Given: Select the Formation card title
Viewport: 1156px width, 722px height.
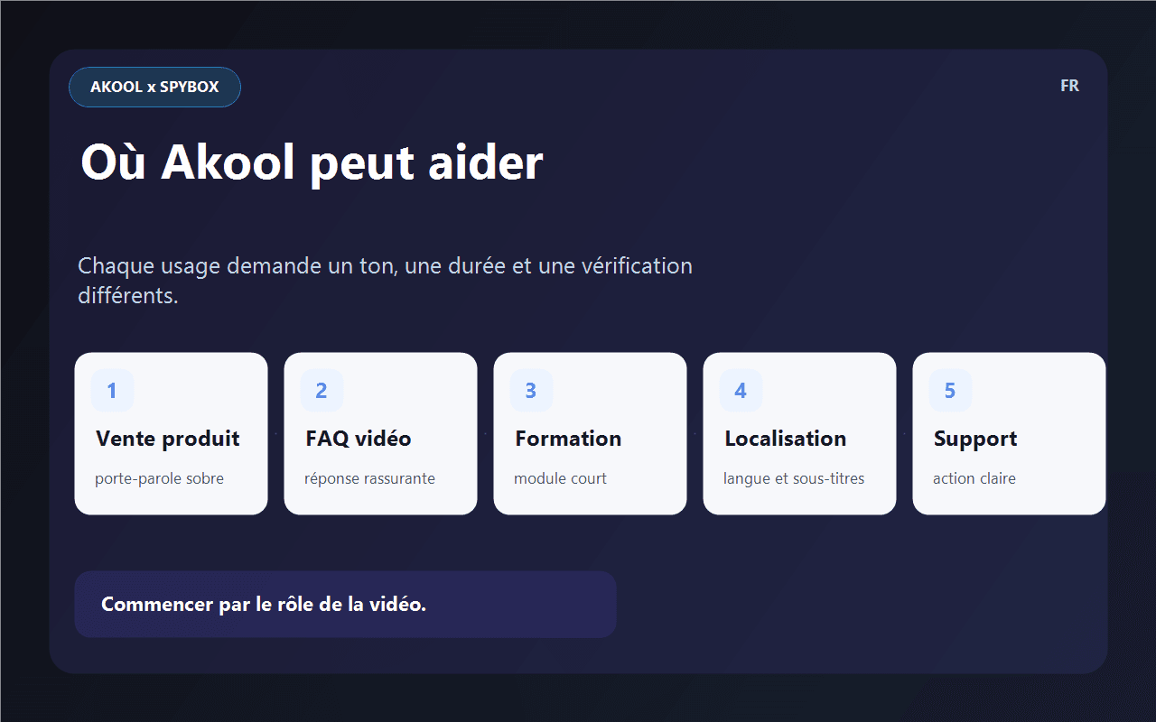Looking at the screenshot, I should pyautogui.click(x=568, y=439).
